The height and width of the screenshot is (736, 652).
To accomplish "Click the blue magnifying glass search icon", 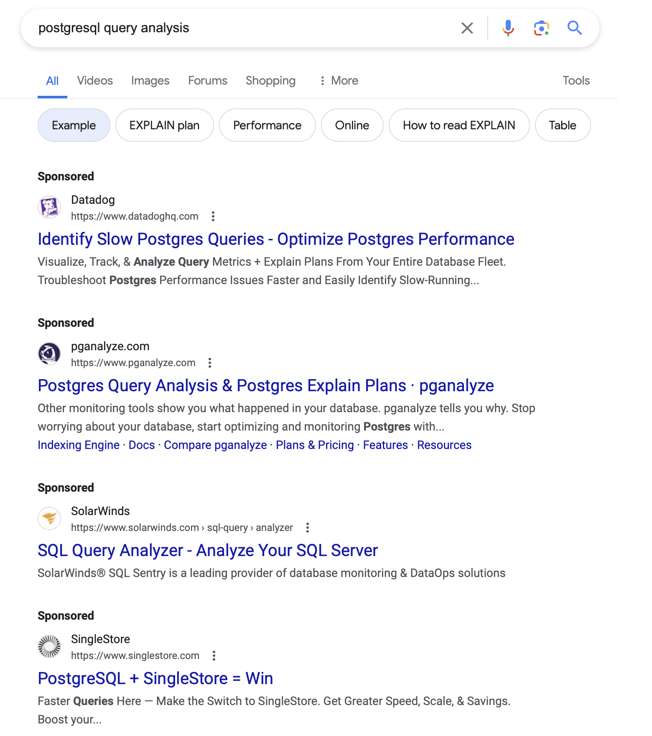I will 575,28.
